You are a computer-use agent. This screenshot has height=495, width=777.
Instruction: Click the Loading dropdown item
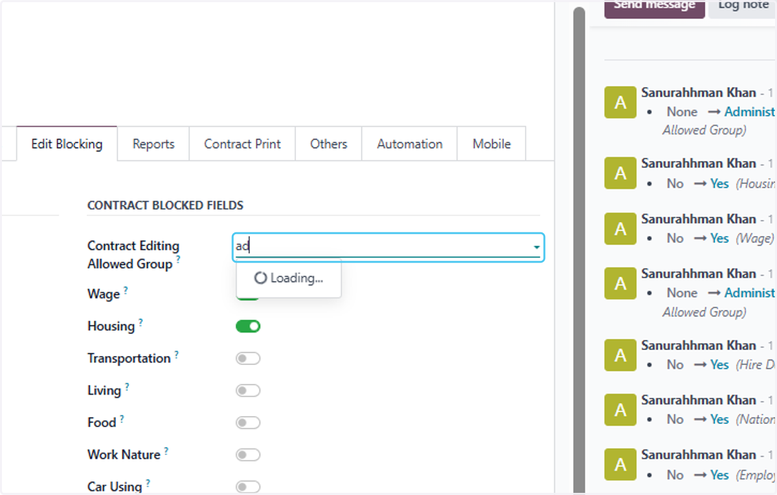click(289, 278)
